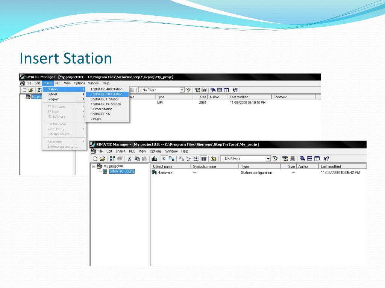Select Details view icon in lower window toolbar
Image resolution: width=385 pixels, height=288 pixels.
(x=204, y=159)
